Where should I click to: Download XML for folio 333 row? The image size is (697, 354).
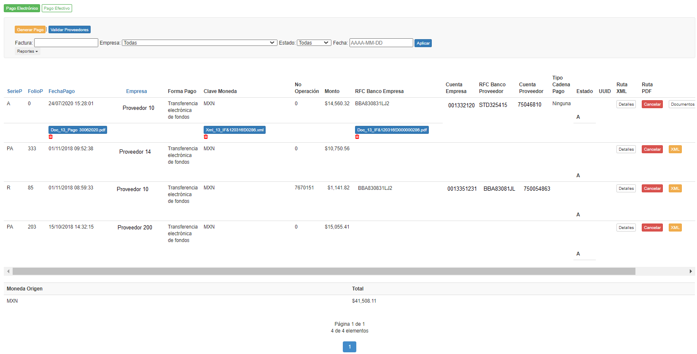(675, 149)
